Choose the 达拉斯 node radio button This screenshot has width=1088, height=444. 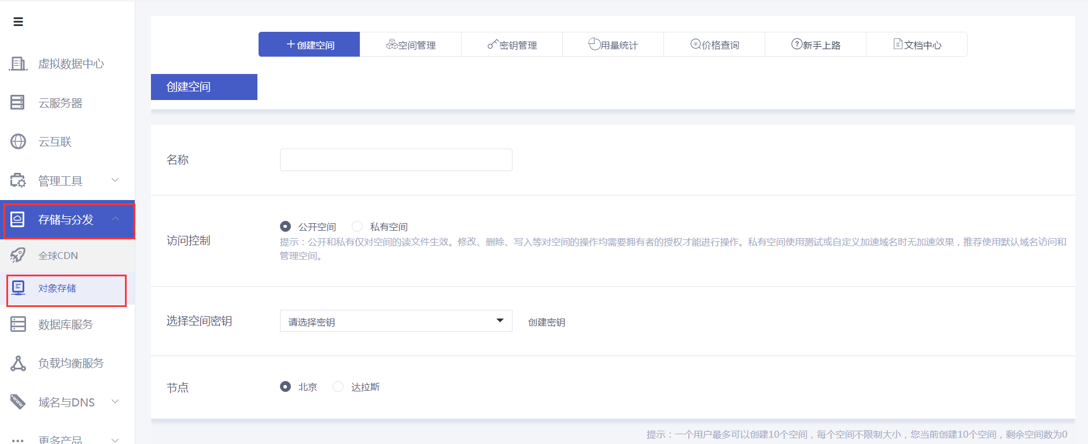[338, 386]
